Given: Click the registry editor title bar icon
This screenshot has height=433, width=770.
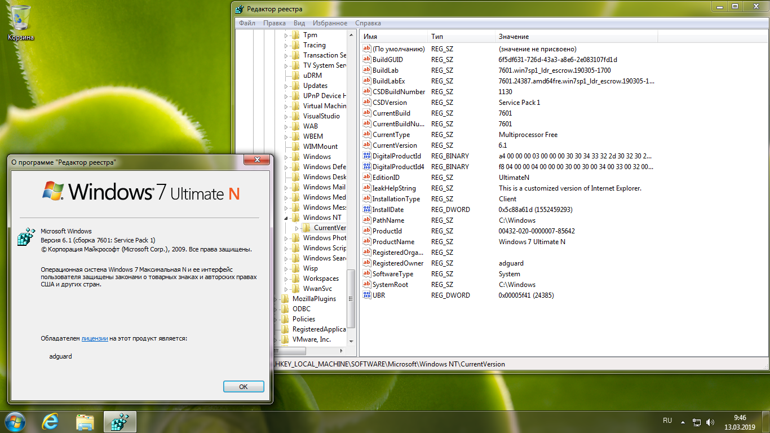Looking at the screenshot, I should (x=240, y=9).
